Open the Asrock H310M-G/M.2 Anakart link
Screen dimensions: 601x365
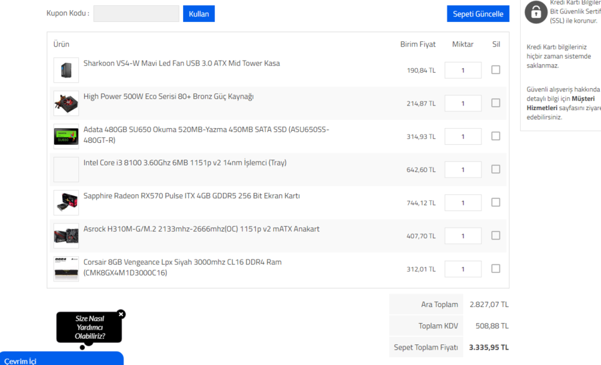(202, 229)
